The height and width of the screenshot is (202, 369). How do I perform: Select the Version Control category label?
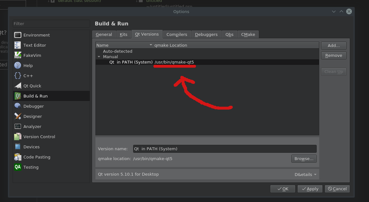point(39,137)
